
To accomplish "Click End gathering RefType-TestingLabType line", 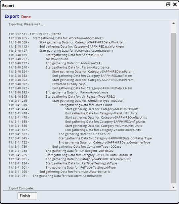I will point(81,168).
